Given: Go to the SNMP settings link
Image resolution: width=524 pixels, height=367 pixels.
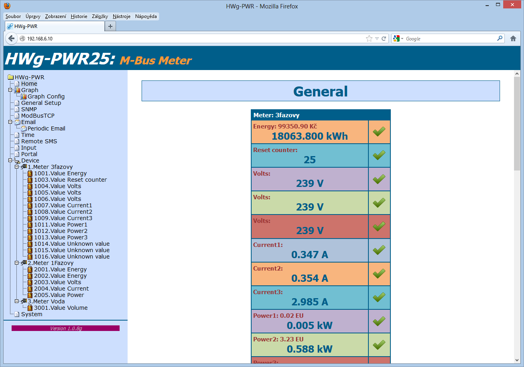Looking at the screenshot, I should 29,109.
